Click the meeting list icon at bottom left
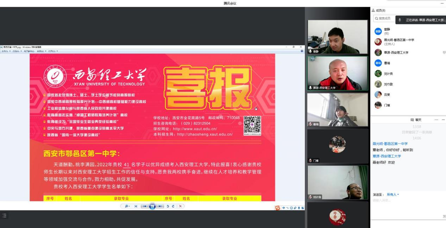446x228 pixels. [x=4, y=215]
